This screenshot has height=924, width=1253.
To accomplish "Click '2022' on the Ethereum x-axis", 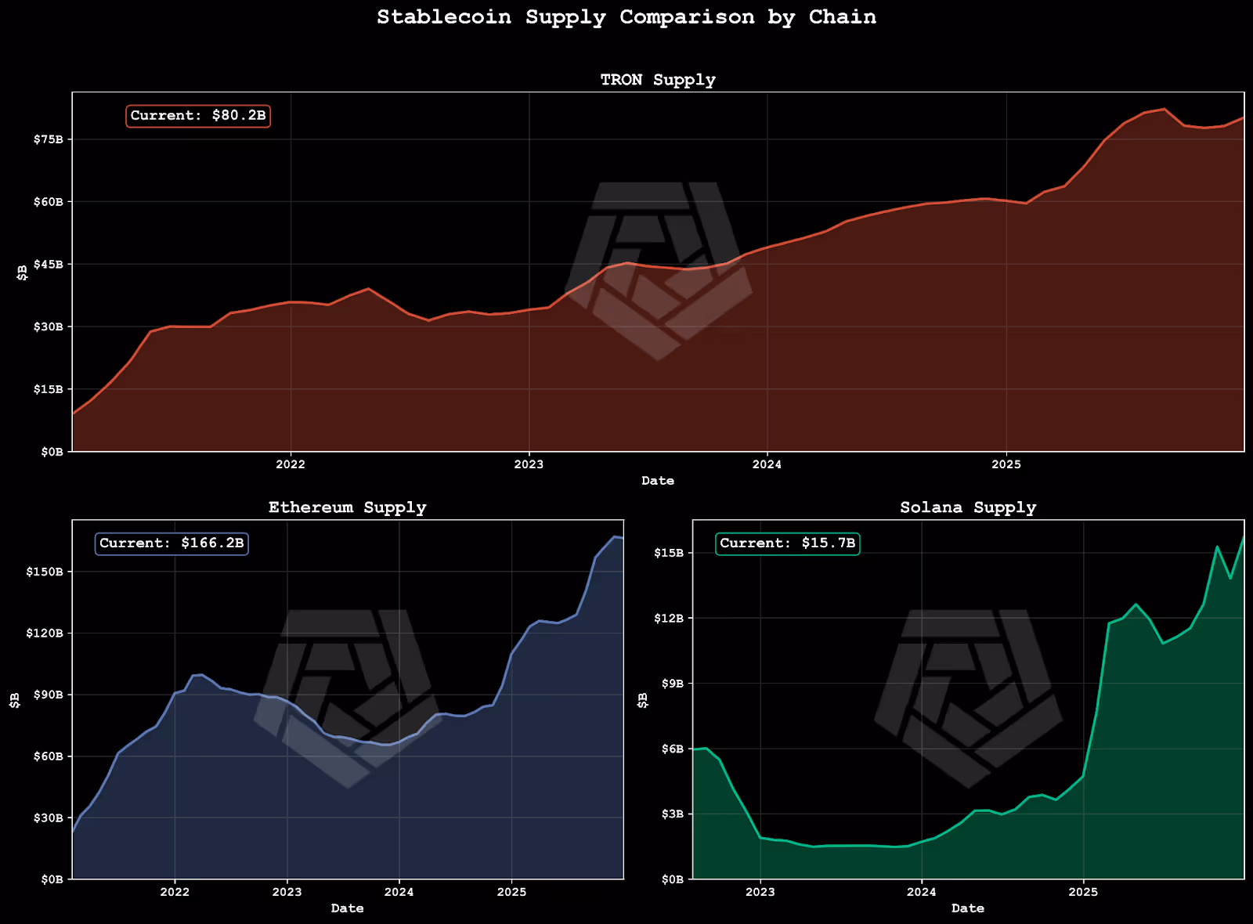I will 175,892.
